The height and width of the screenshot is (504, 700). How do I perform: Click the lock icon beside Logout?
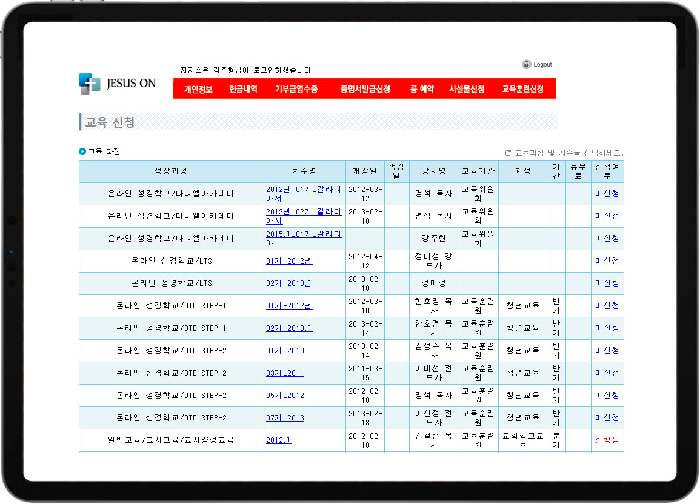pyautogui.click(x=526, y=64)
